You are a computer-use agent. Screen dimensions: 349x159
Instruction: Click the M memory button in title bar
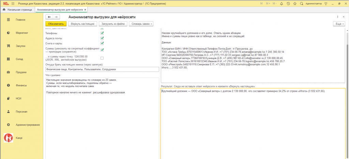(x=261, y=4)
